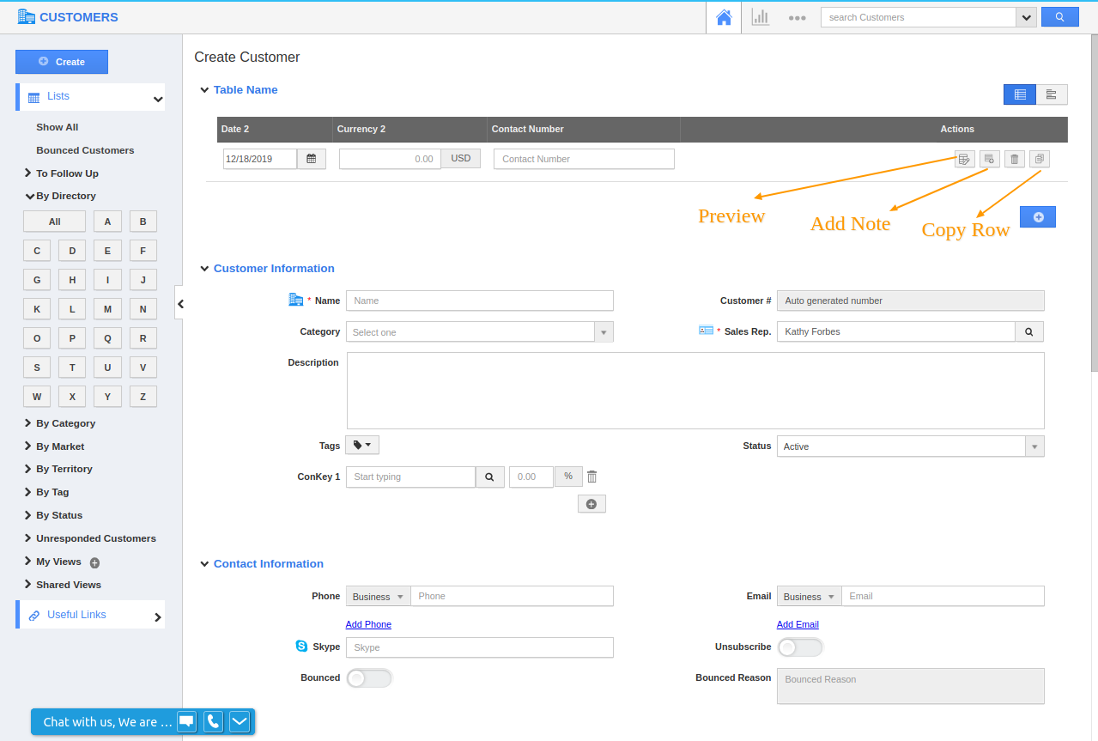Viewport: 1098px width, 741px height.
Task: Click the Home icon in the top bar
Action: (724, 17)
